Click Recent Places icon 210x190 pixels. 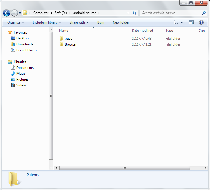pyautogui.click(x=13, y=50)
